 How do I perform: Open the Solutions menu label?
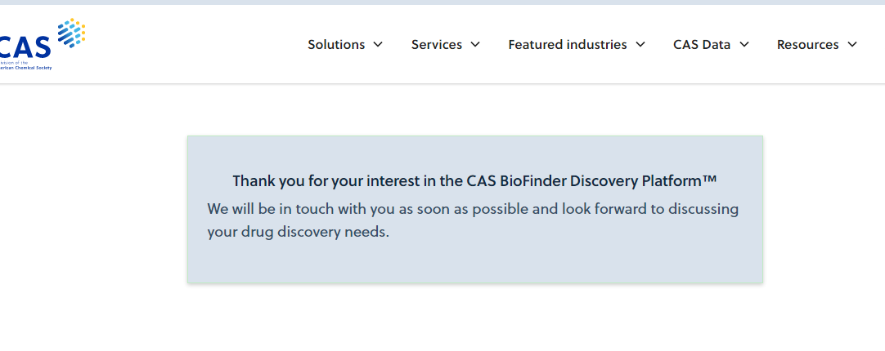click(336, 45)
